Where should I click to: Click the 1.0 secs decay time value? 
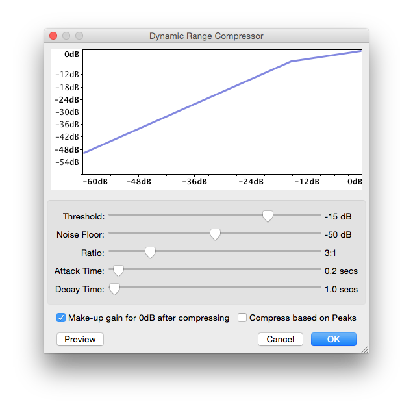click(341, 289)
